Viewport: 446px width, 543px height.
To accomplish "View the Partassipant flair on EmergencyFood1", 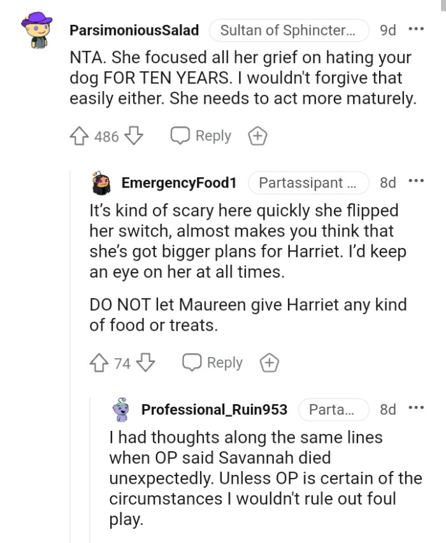I will click(x=309, y=183).
